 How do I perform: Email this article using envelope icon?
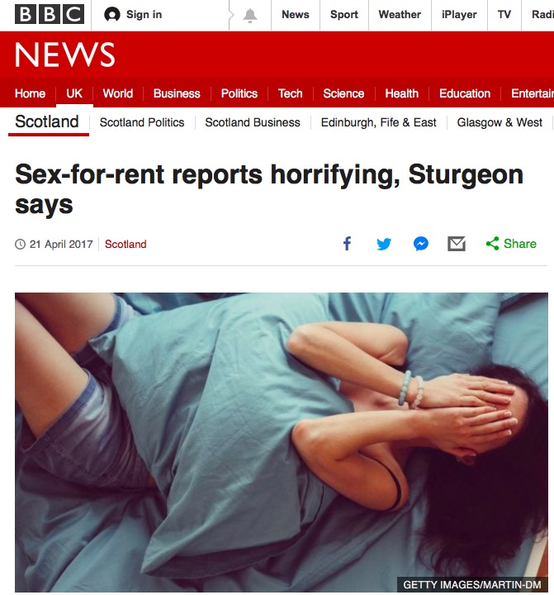click(457, 244)
